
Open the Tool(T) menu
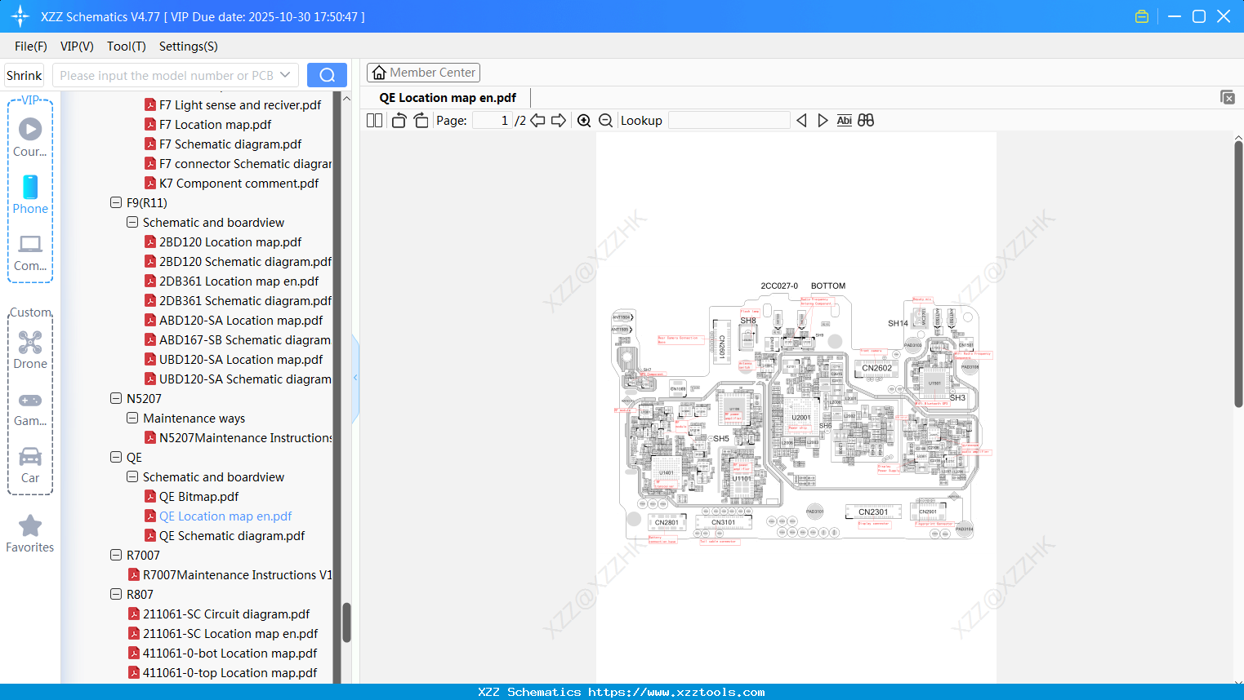127,47
